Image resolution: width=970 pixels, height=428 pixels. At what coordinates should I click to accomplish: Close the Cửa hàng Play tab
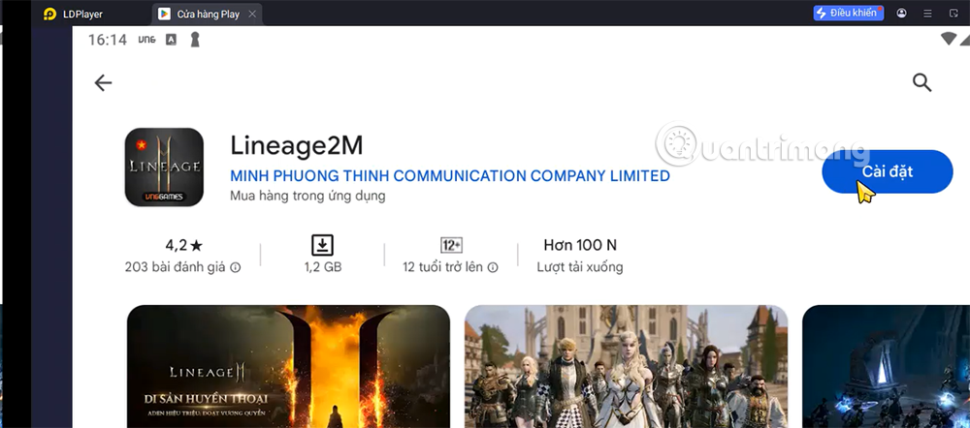point(250,14)
